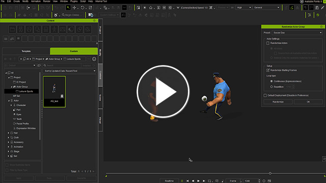
Task: Click the WD plugin icon
Action: pyautogui.click(x=91, y=15)
